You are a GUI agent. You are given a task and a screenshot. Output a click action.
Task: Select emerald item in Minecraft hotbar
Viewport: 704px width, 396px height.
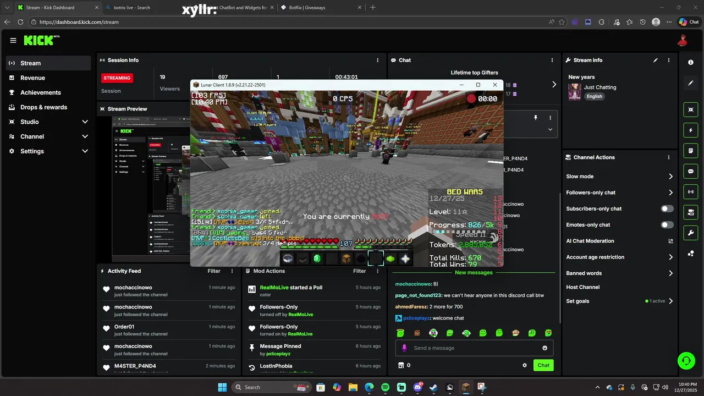(317, 258)
